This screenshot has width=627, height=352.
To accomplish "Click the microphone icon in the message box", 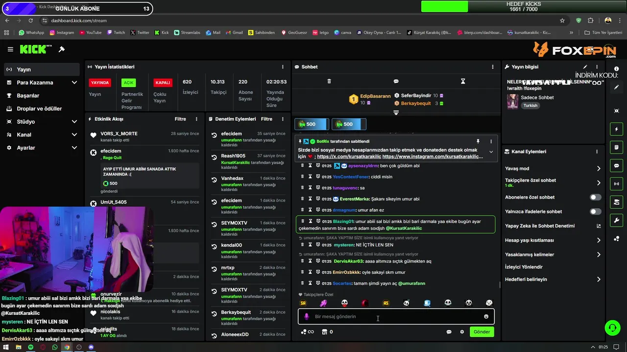I will click(307, 316).
